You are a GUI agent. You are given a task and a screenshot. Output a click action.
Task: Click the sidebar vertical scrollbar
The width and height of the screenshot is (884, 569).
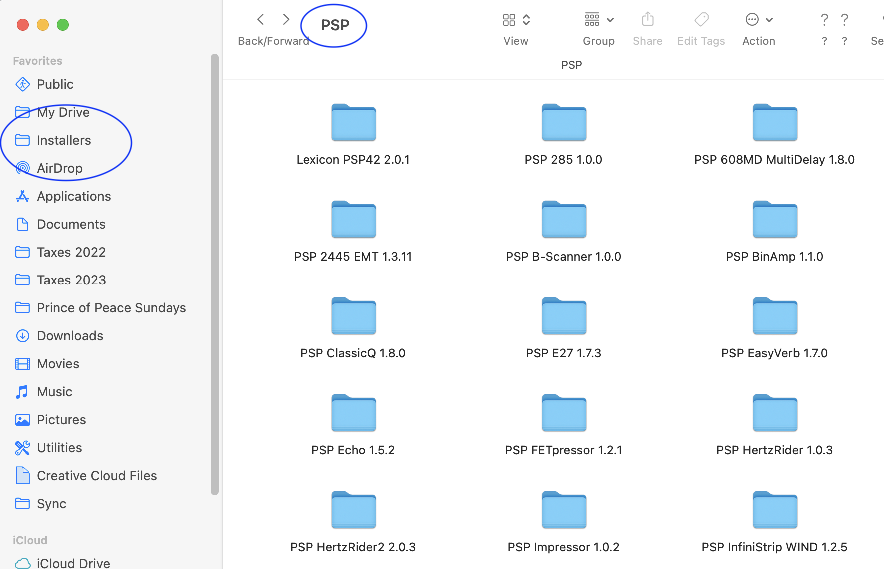point(215,275)
